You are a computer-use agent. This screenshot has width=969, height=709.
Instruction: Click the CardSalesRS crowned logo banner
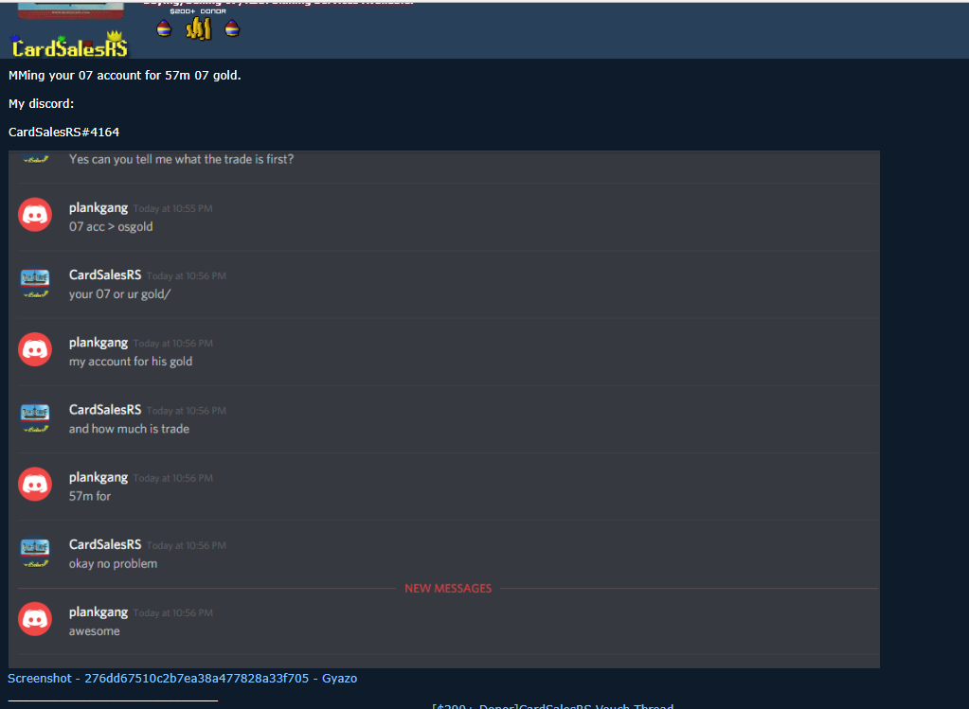(69, 45)
